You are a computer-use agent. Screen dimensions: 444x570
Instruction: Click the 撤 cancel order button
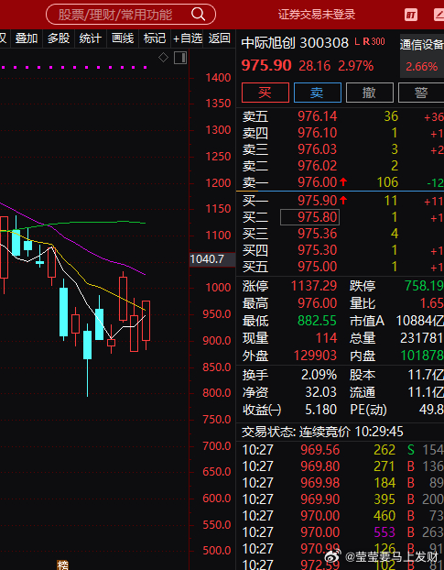[369, 93]
